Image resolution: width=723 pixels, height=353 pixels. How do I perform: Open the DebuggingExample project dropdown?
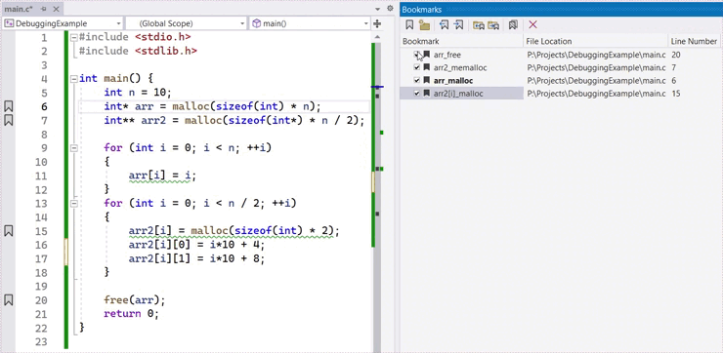63,23
